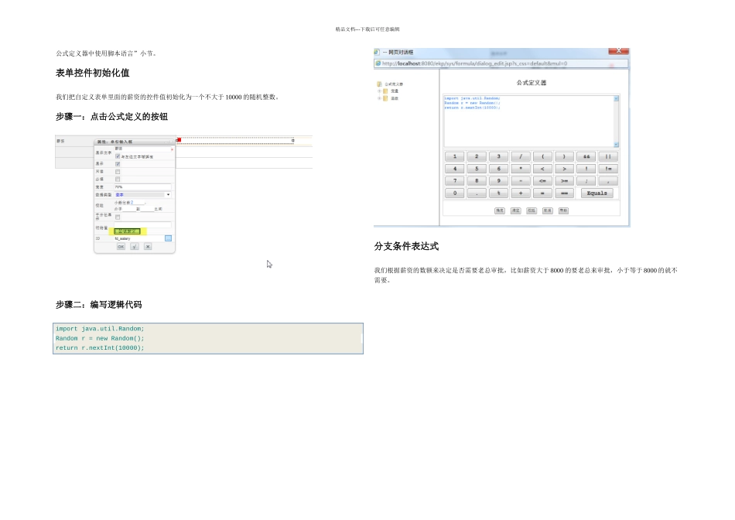Screen dimensions: 735x520
Task: Click the heading 分支条件表达式
Action: (406, 246)
